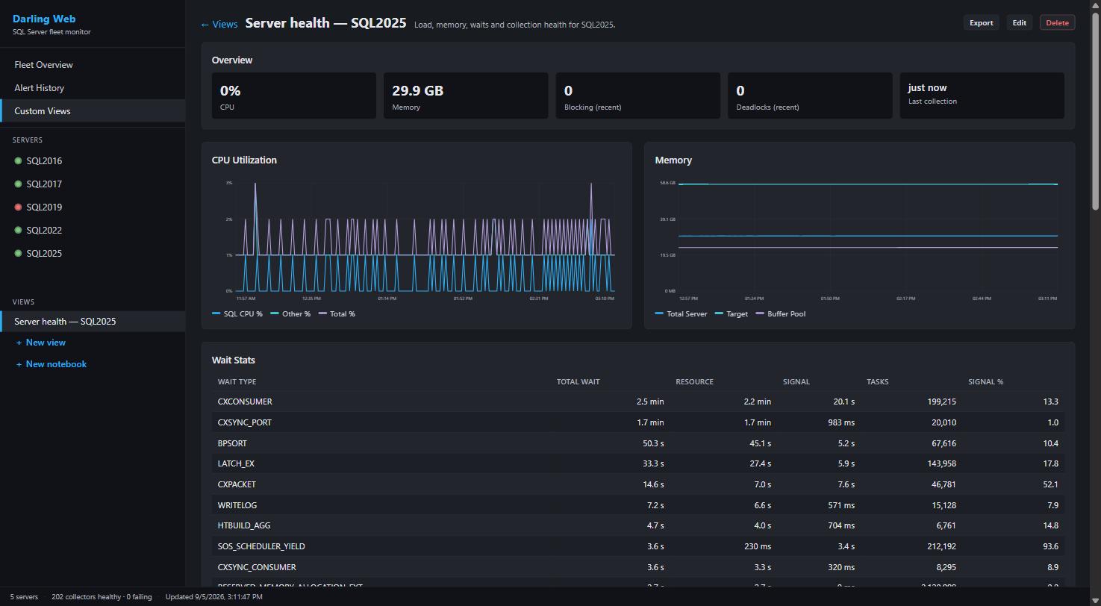Click the CXCONSUMER wait type row
Viewport: 1101px width, 606px height.
click(x=638, y=402)
